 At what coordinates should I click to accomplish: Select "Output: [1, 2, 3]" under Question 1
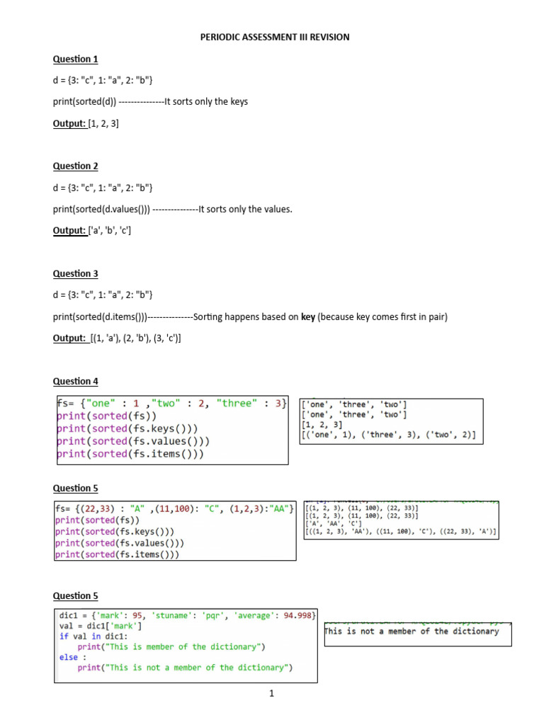click(86, 123)
